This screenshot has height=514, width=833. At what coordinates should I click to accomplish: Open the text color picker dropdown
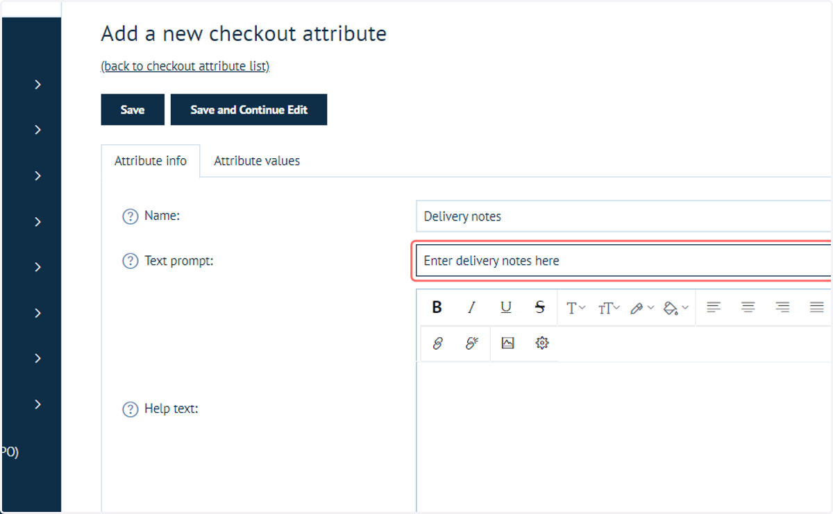click(x=641, y=308)
